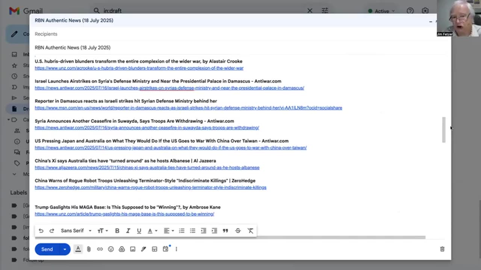Open the Active status dropdown

point(381,11)
